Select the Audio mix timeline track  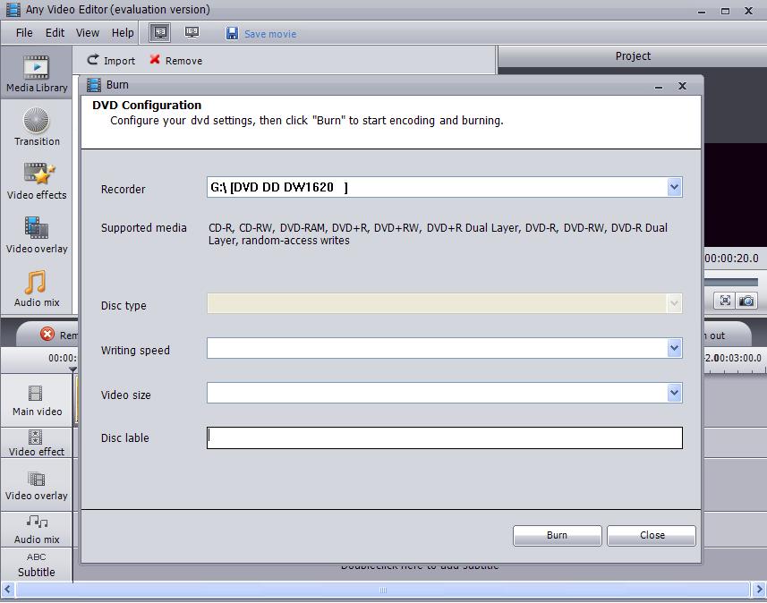click(37, 529)
